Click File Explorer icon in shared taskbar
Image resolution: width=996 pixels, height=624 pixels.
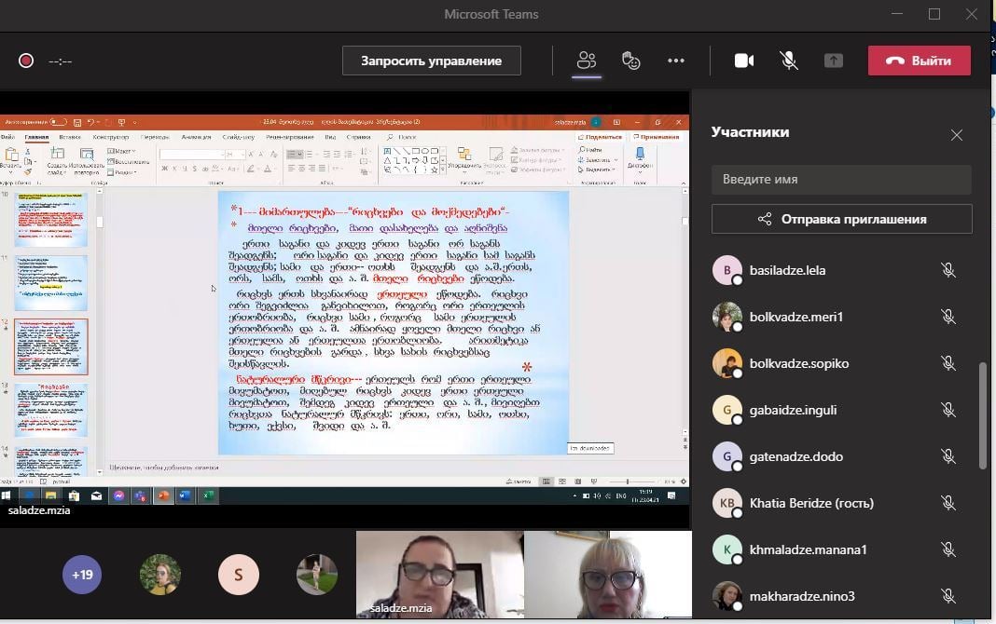click(x=50, y=495)
